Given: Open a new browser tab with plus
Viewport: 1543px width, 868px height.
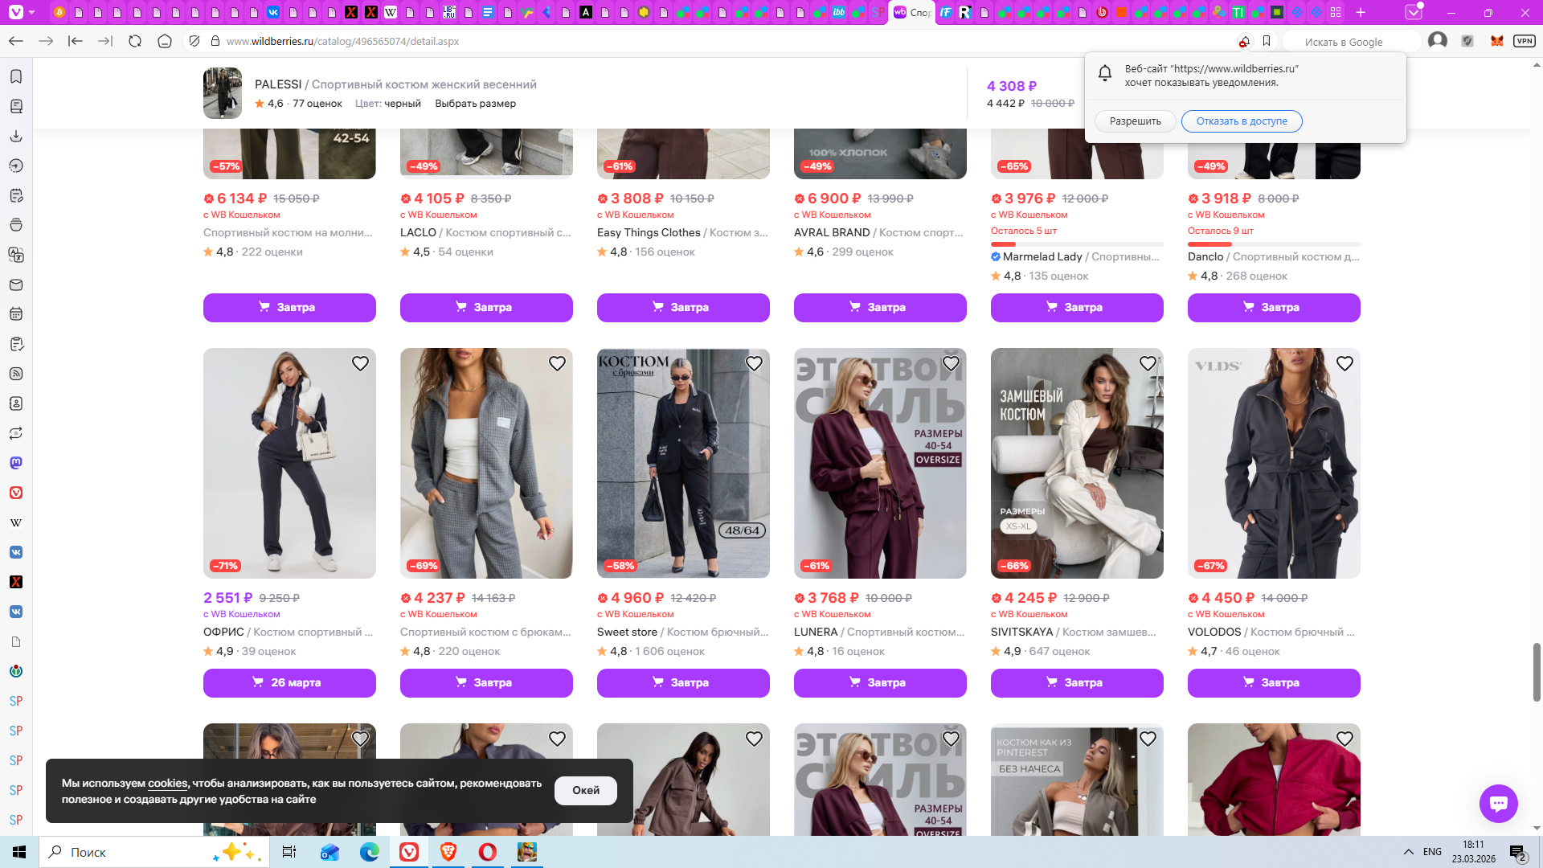Looking at the screenshot, I should coord(1361,12).
